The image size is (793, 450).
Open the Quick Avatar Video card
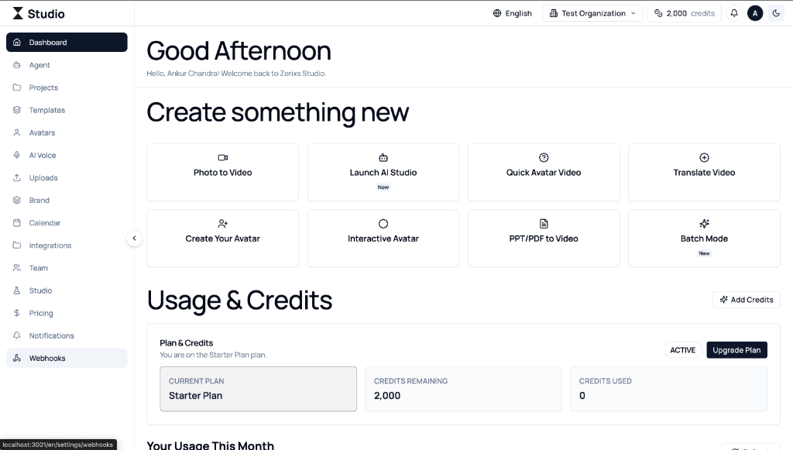click(x=544, y=172)
